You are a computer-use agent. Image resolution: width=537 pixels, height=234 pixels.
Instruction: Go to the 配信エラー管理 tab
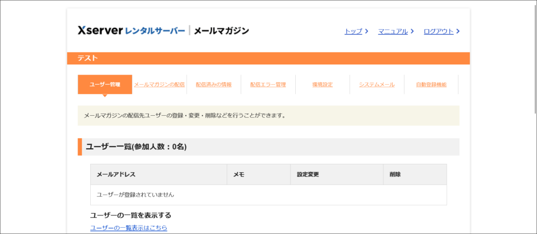pyautogui.click(x=268, y=85)
